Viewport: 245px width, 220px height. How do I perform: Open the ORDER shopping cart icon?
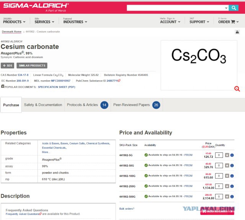[x=233, y=22]
